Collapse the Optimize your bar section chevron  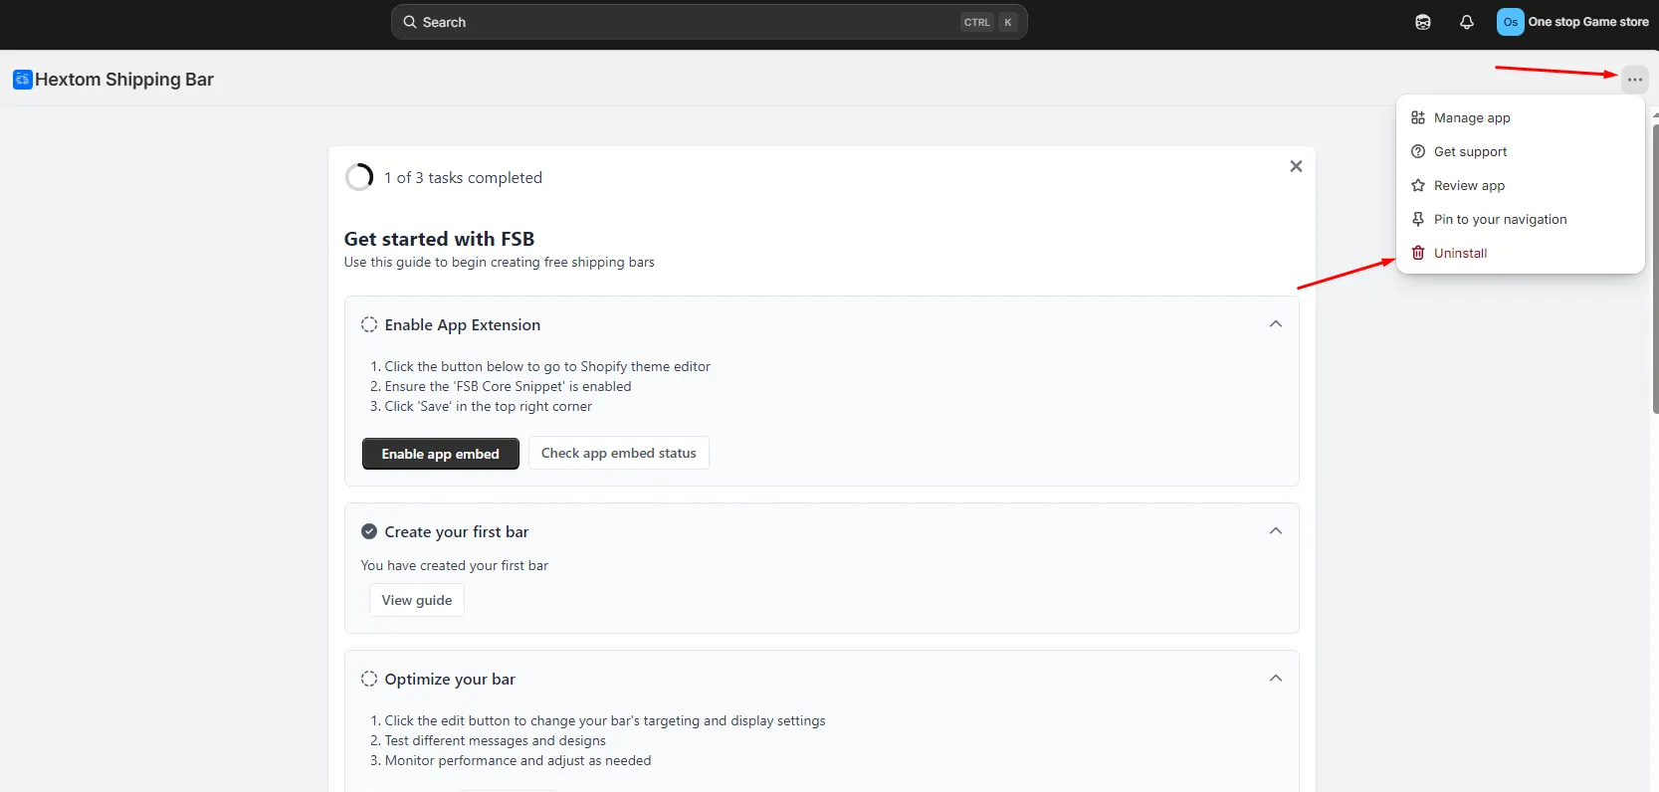1276,679
